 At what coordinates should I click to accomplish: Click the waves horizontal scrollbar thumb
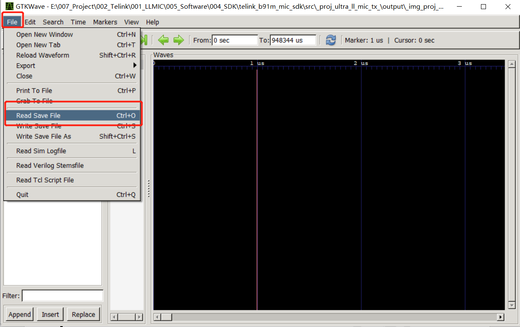click(x=165, y=317)
